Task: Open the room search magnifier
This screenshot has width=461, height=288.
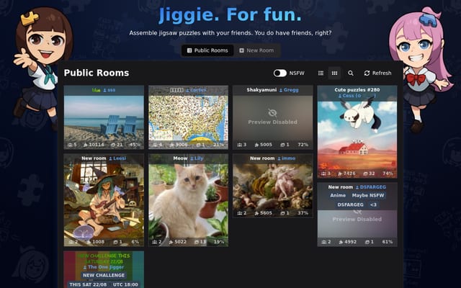Action: point(351,73)
